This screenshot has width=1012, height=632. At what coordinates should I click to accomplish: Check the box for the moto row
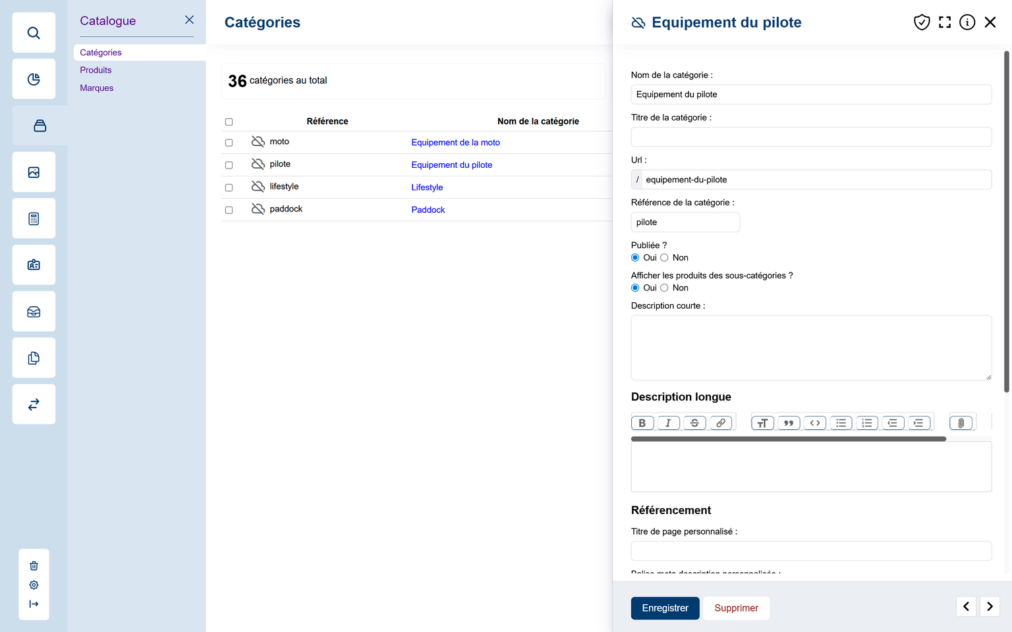tap(229, 143)
